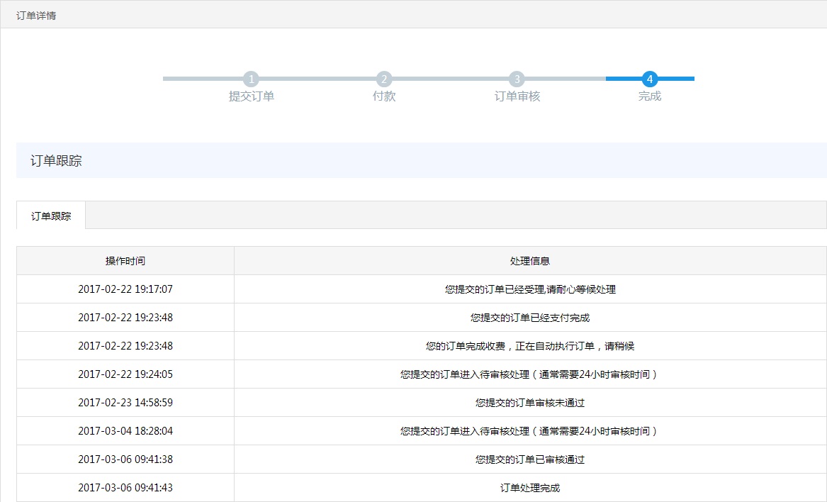This screenshot has height=502, width=827.
Task: Open message 您提交的订单已经受理，请耐心等候处理
Action: 530,289
